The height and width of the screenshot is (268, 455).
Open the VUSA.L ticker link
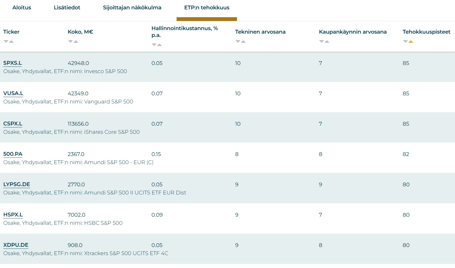click(13, 93)
